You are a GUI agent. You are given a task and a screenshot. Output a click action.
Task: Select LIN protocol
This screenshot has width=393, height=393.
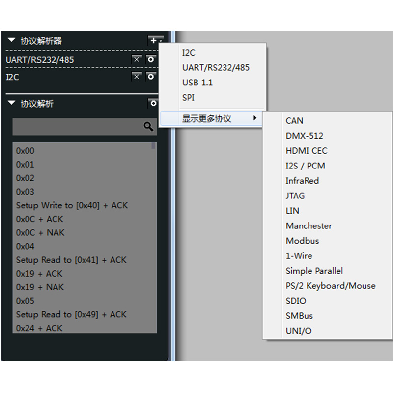[327, 211]
